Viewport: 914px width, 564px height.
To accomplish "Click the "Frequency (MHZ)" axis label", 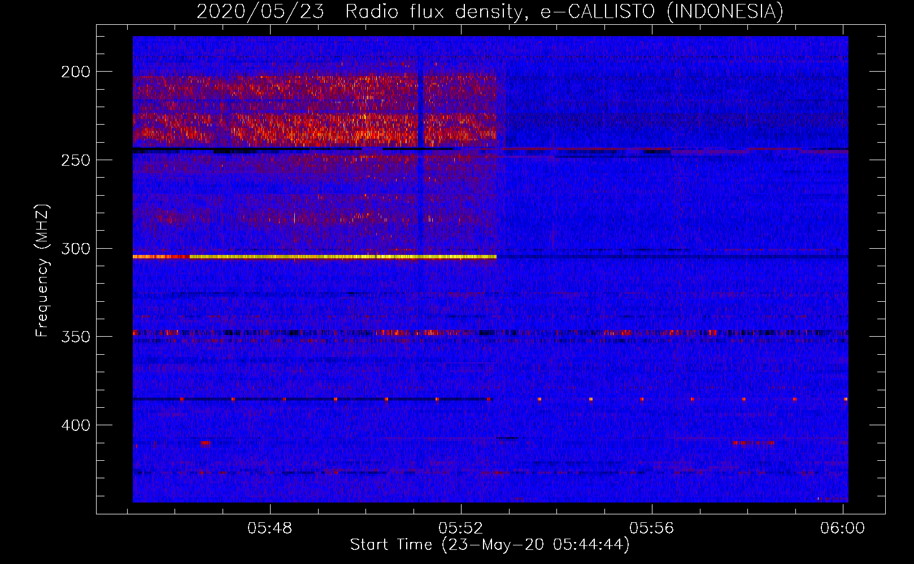I will (42, 271).
